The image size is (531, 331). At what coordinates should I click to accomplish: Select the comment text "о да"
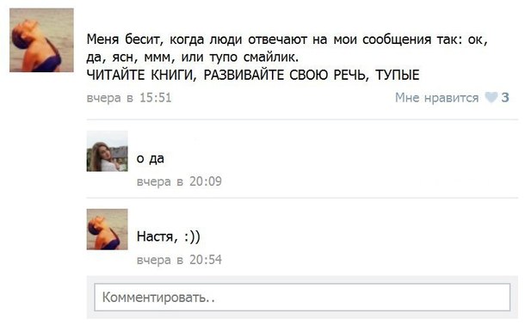[151, 158]
